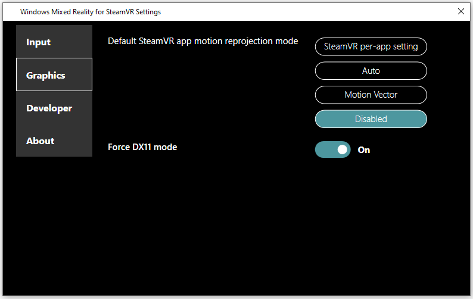Viewport: 473px width, 299px height.
Task: Select the Disabled reprojection option
Action: (x=371, y=119)
